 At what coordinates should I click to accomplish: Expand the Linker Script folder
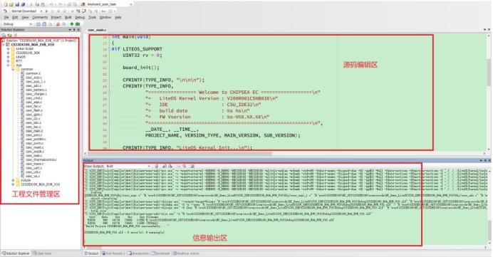(8, 48)
